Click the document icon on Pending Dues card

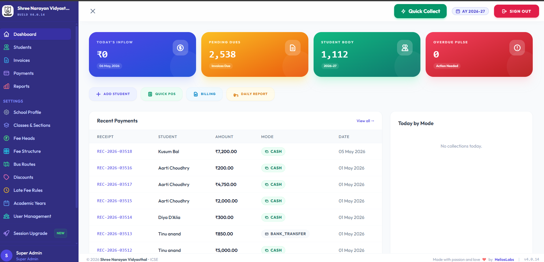293,48
